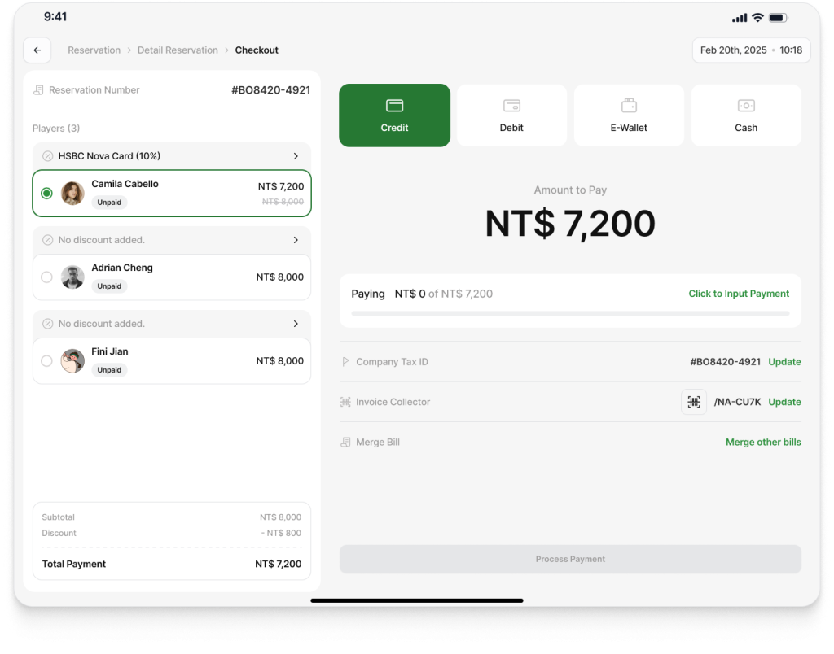Select Adrian Cheng radio button
Image resolution: width=834 pixels, height=654 pixels.
[46, 277]
